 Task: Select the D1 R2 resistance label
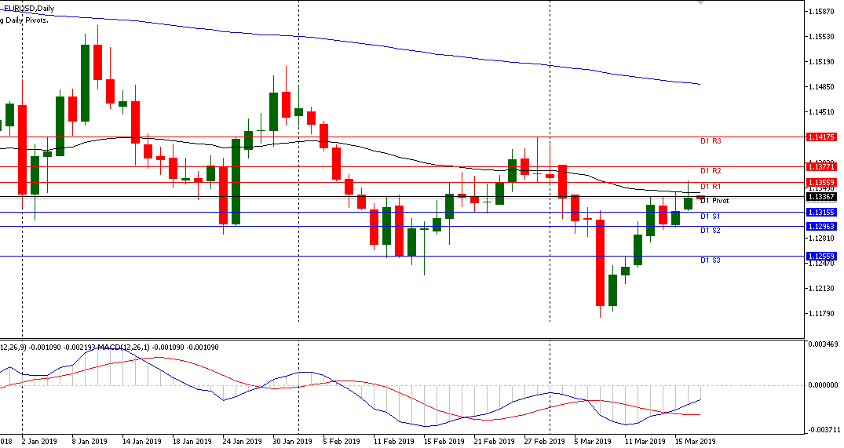click(x=711, y=171)
